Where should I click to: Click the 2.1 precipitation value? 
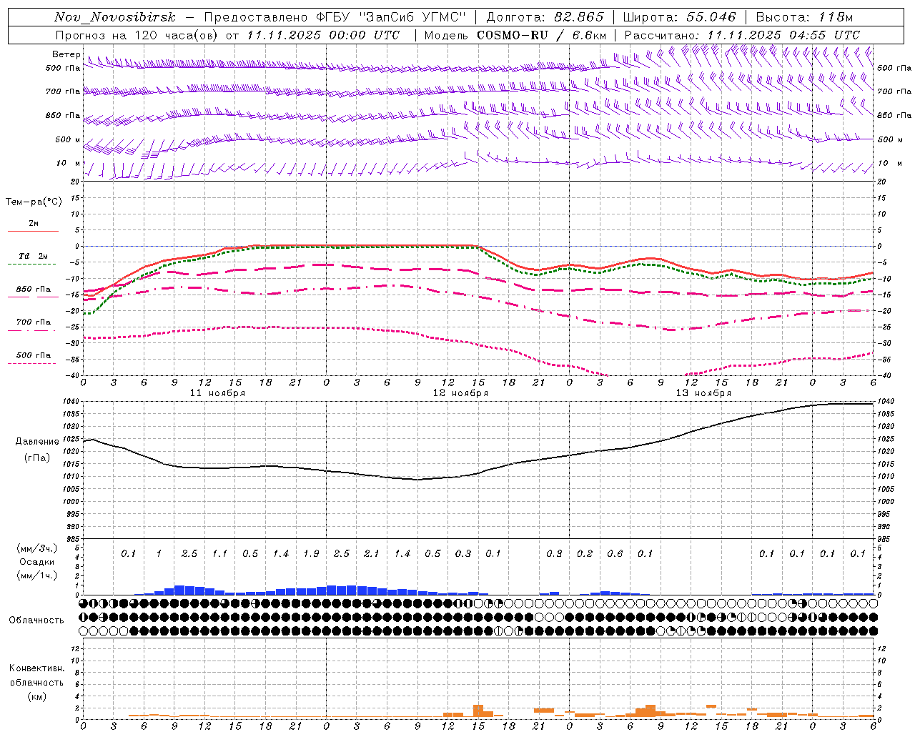point(372,554)
